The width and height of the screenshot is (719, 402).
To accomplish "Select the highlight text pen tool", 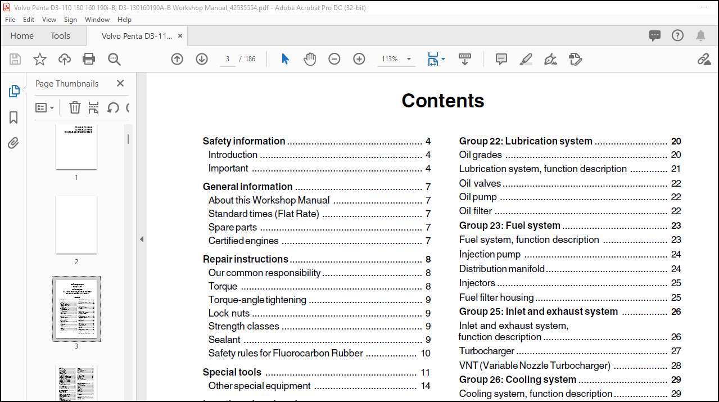I will [526, 59].
